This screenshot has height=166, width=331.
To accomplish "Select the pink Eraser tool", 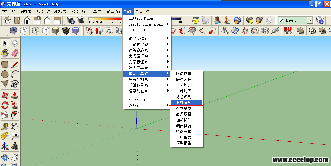I will [15, 53].
